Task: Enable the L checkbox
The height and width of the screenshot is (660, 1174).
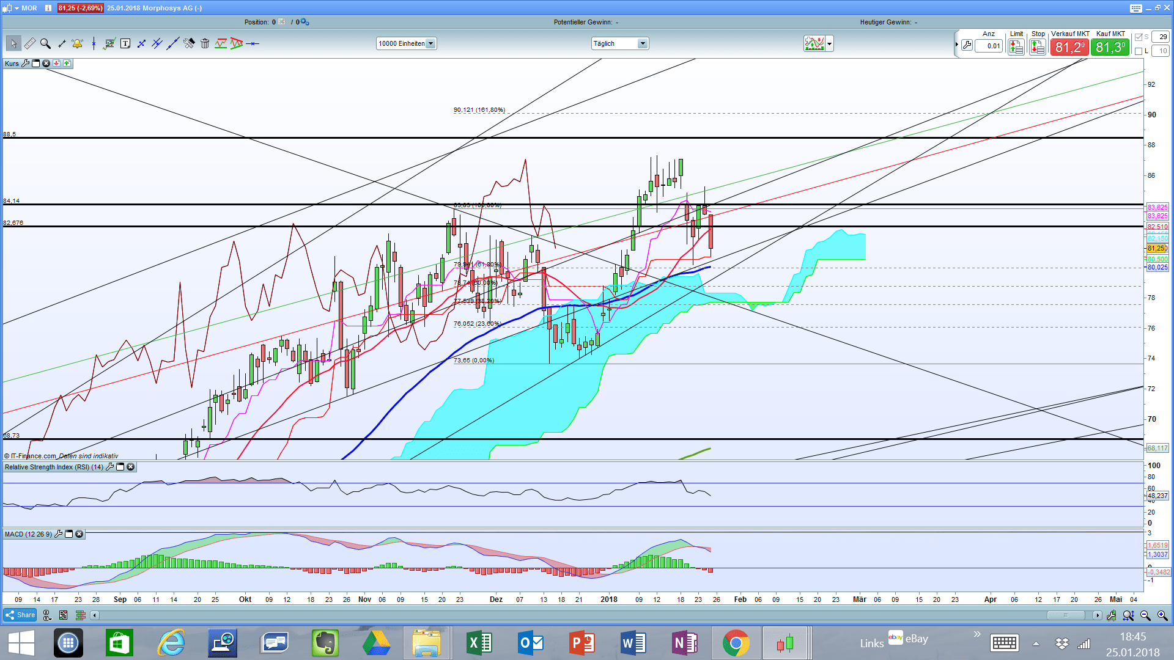Action: point(1139,51)
